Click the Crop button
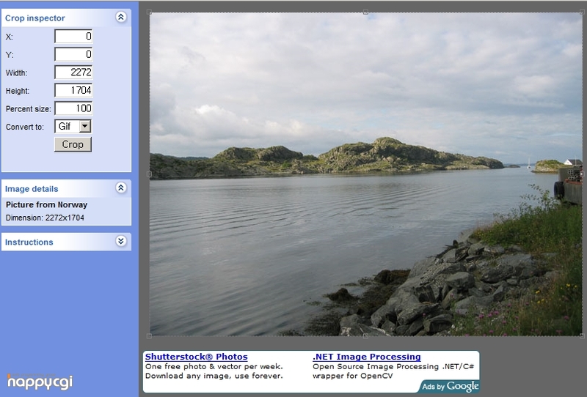The image size is (587, 397). [73, 144]
